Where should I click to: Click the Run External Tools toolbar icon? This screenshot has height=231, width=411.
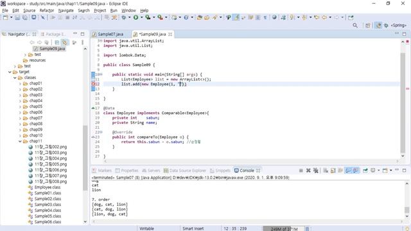160,17
